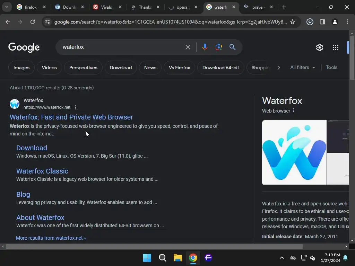Switch to the opera tab
Viewport: 355px width, 266px height.
[182, 7]
